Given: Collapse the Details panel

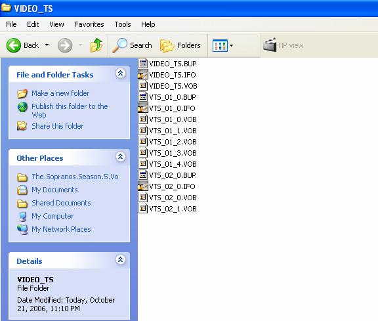Looking at the screenshot, I should tap(121, 260).
